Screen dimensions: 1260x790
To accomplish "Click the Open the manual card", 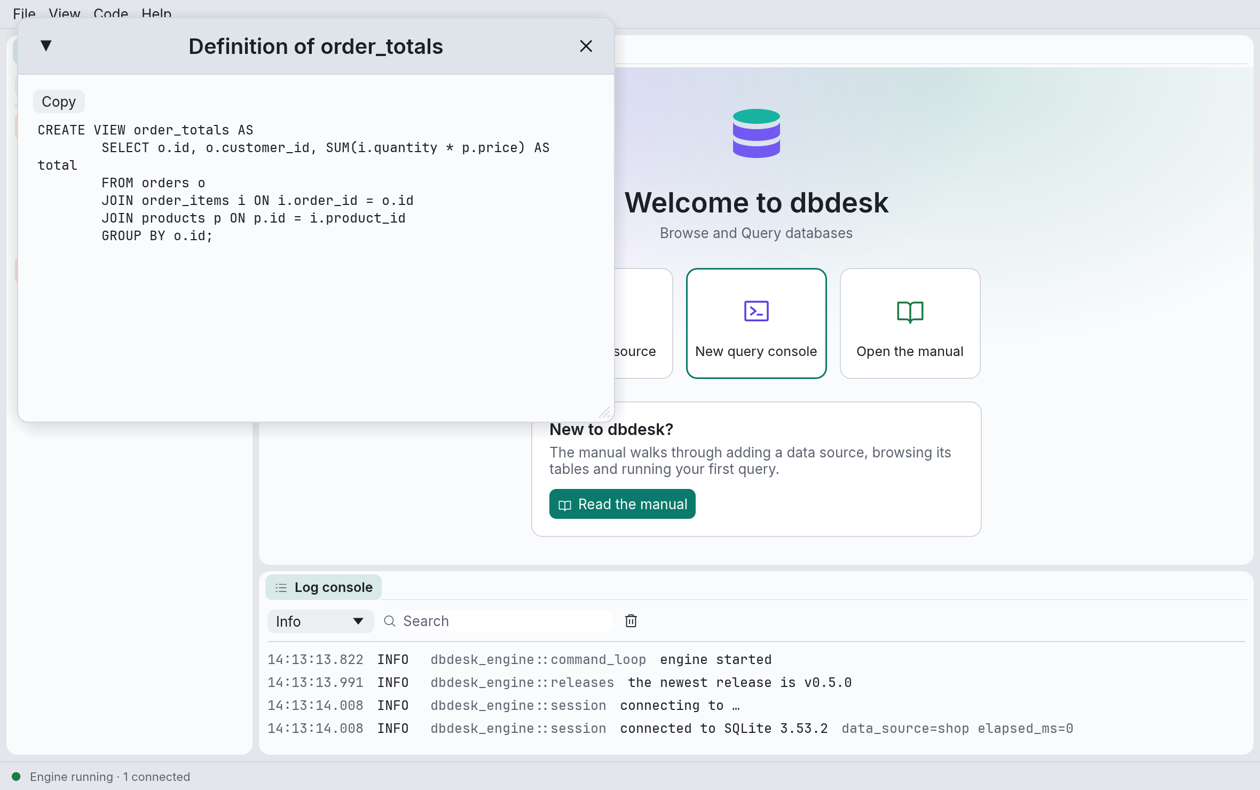I will coord(910,323).
